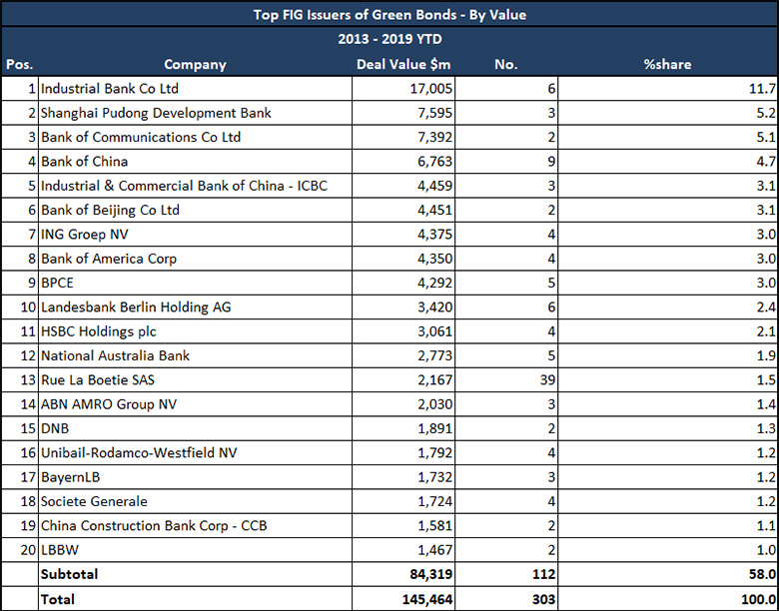
Task: Click total value 145,464
Action: click(403, 600)
